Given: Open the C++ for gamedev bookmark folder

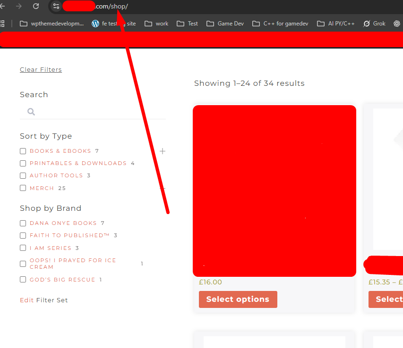Looking at the screenshot, I should click(280, 24).
